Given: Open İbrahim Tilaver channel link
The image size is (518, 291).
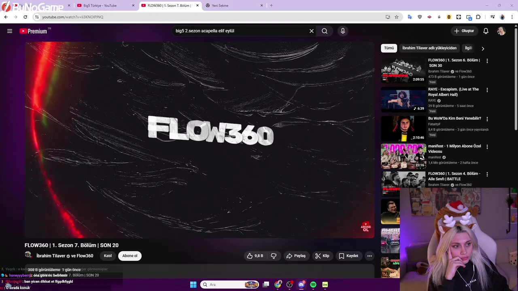Looking at the screenshot, I should (51, 256).
